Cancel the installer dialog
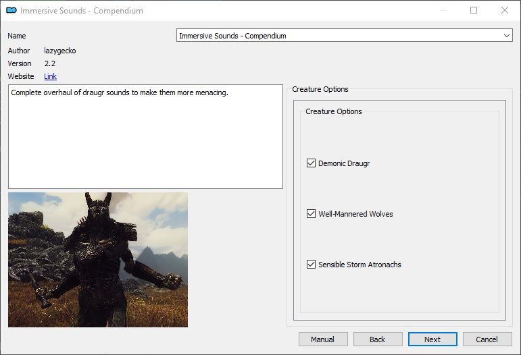This screenshot has height=355, width=521. pyautogui.click(x=487, y=339)
